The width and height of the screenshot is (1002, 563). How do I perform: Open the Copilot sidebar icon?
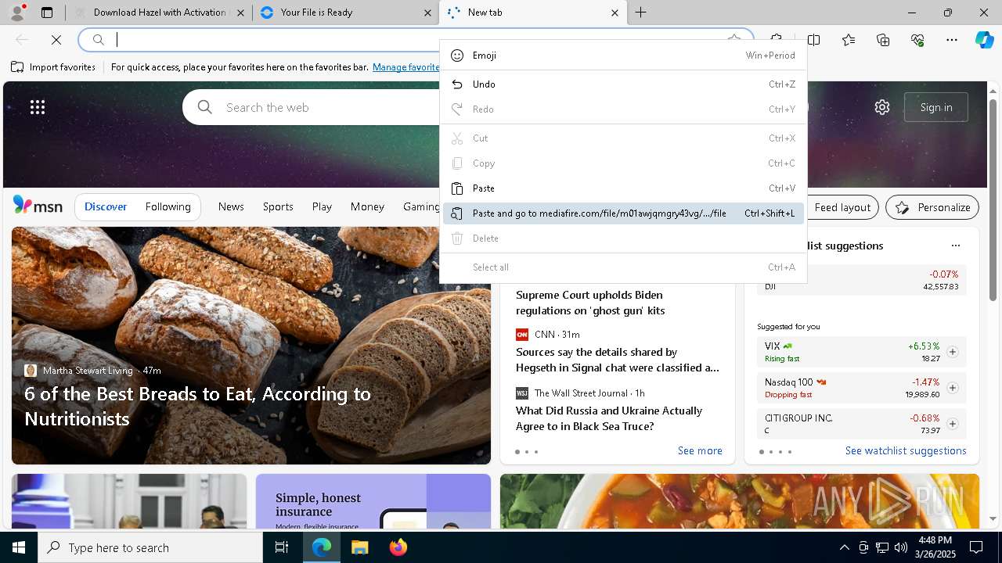984,40
